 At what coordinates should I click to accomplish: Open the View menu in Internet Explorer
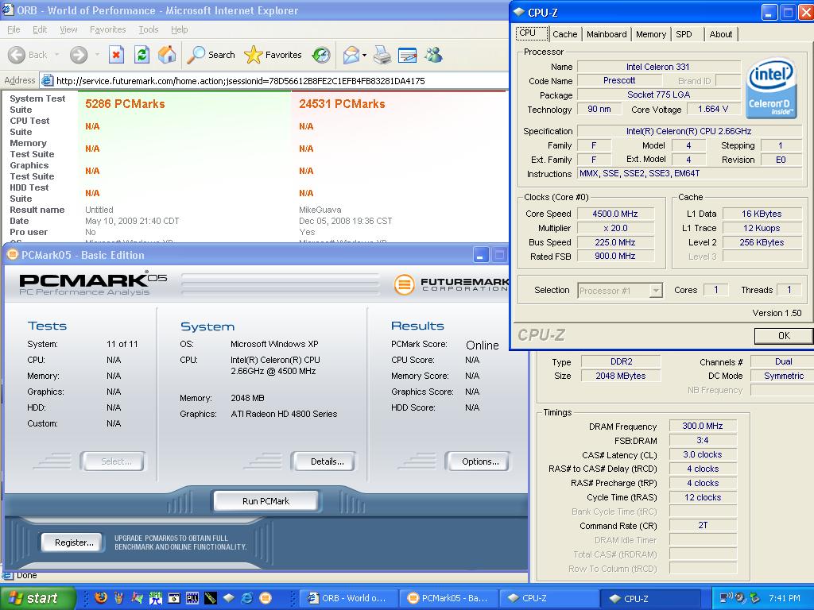tap(68, 29)
